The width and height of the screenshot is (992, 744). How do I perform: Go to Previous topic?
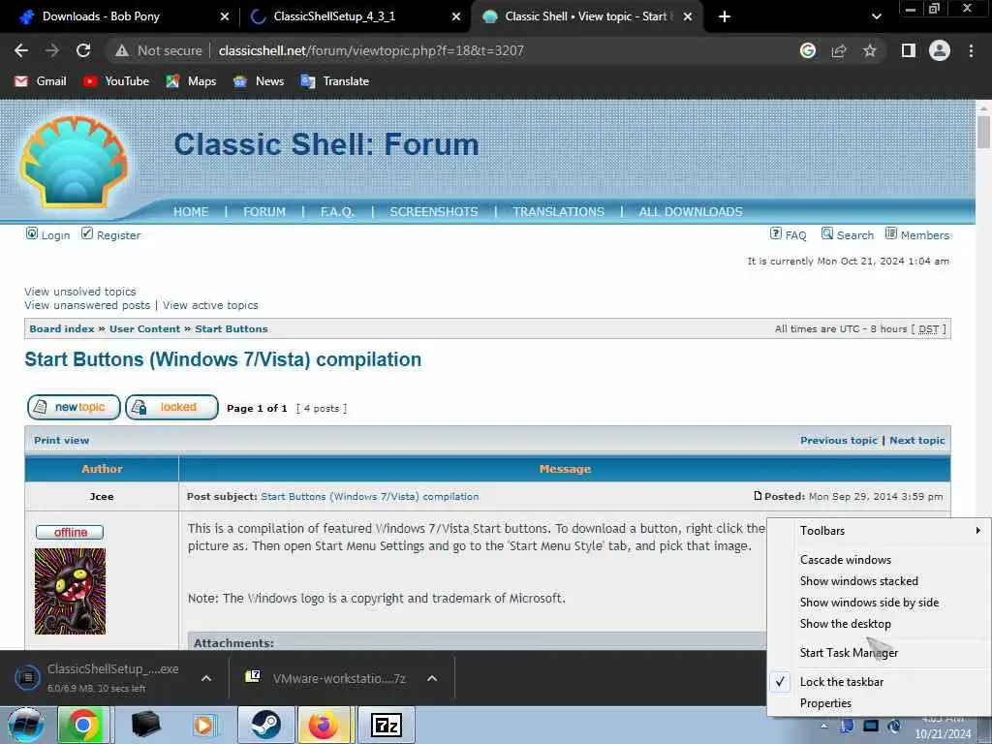click(x=838, y=441)
